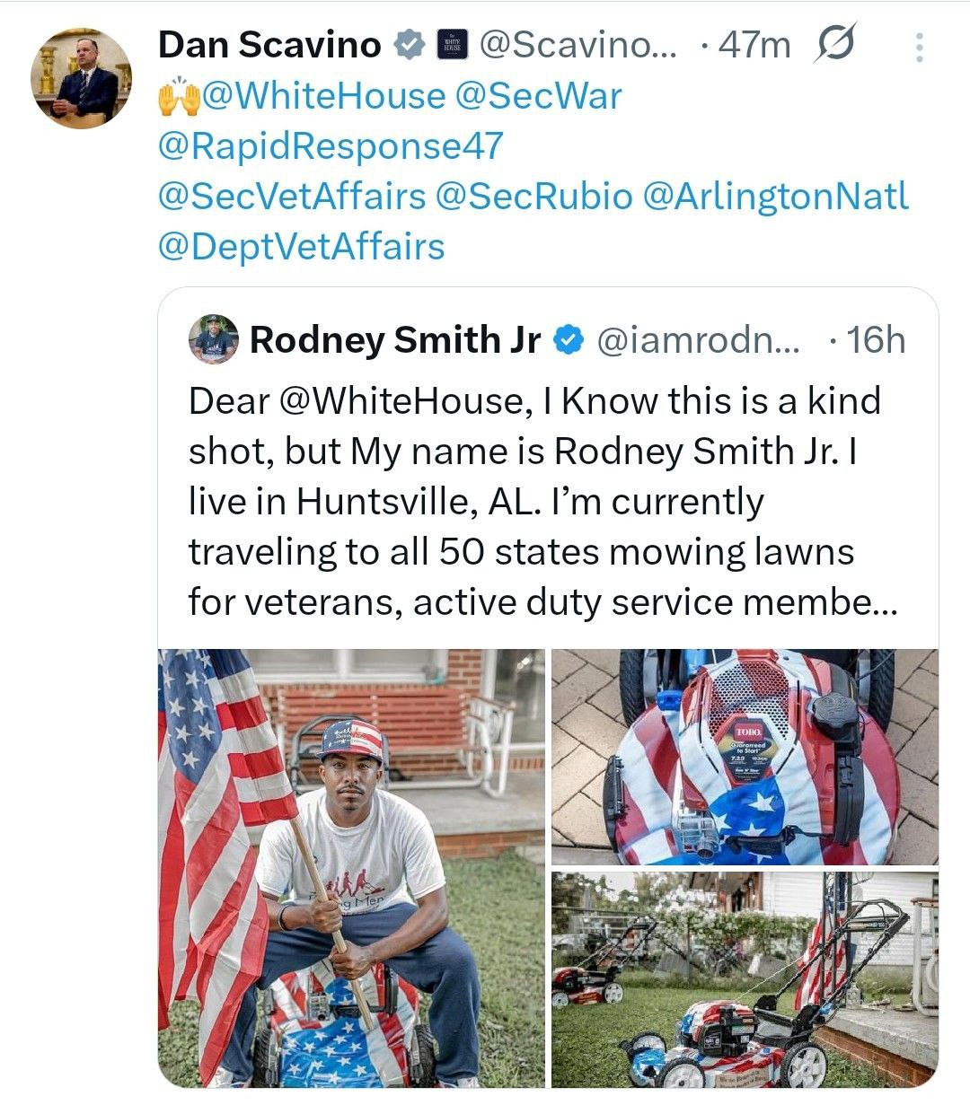The image size is (970, 1105).
Task: Open Rodney Smith Jr's small avatar
Action: [214, 339]
